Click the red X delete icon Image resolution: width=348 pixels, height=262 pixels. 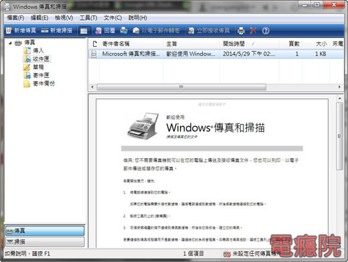[253, 31]
